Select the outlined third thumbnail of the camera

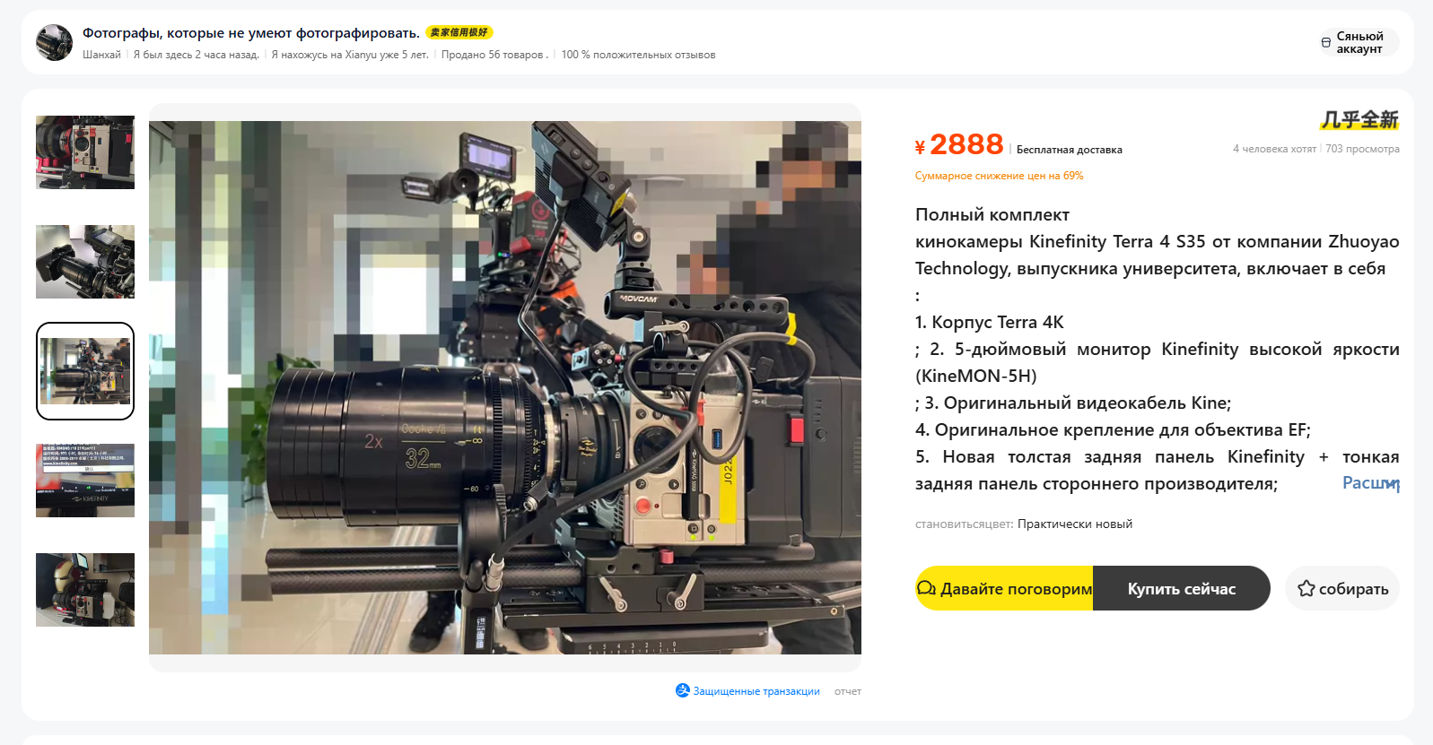click(85, 371)
